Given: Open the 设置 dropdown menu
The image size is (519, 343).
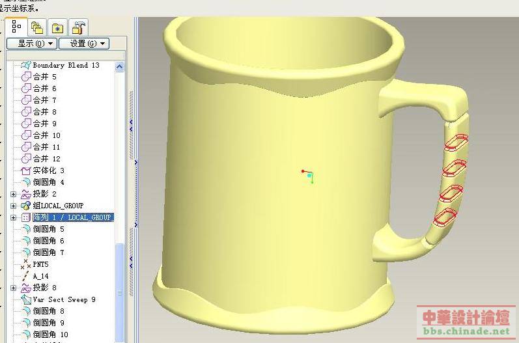Looking at the screenshot, I should (83, 44).
